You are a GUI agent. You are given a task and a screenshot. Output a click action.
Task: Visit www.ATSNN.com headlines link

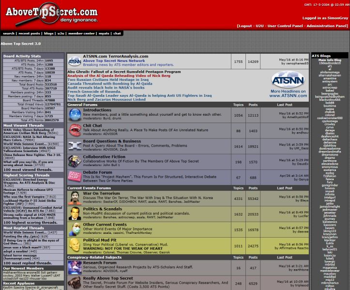288,95
